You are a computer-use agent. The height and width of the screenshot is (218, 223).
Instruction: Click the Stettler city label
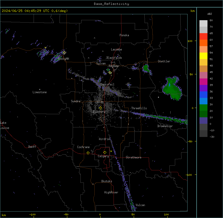tap(164, 61)
